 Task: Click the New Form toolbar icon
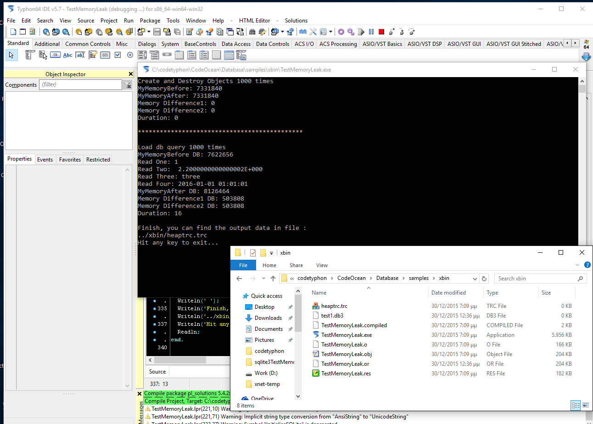coord(22,32)
